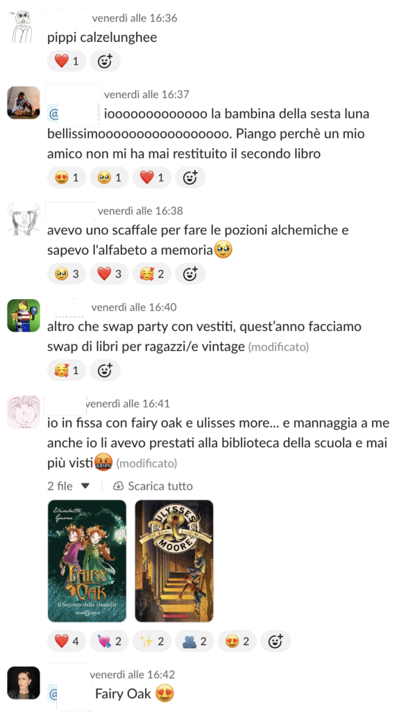The image size is (401, 712).
Task: Add reaction to the swap party message
Action: (105, 370)
